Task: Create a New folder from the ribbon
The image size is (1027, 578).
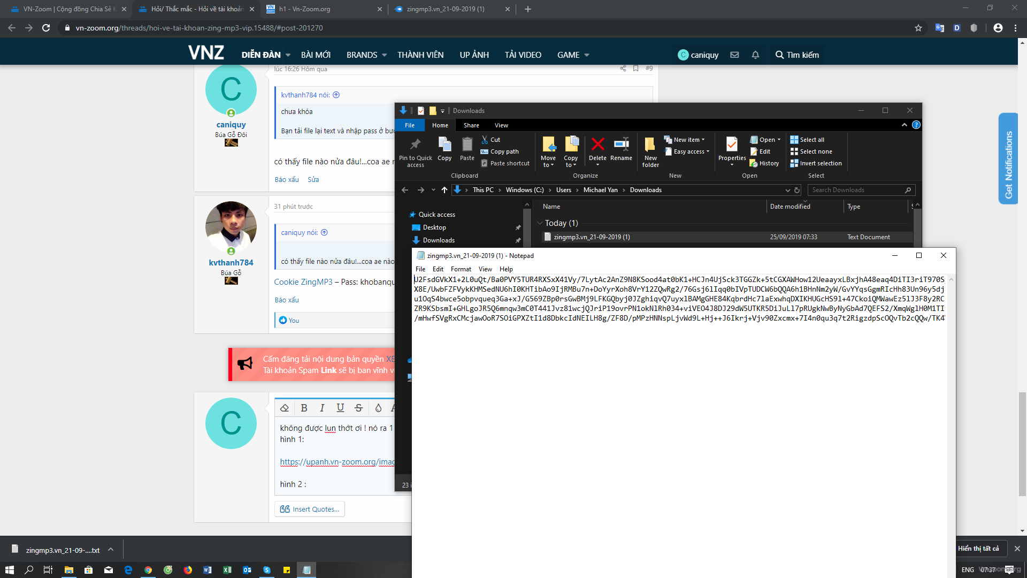Action: click(650, 152)
